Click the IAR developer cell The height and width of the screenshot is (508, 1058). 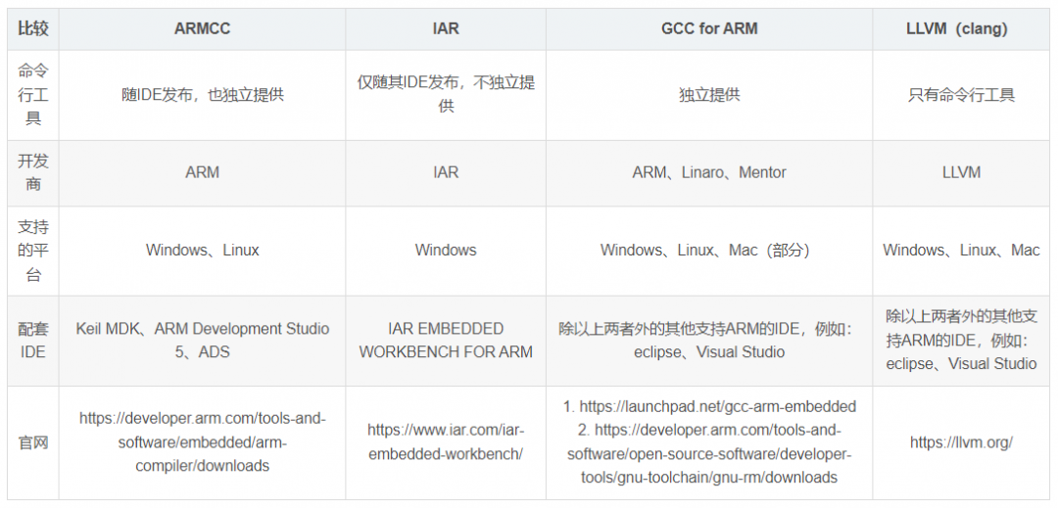446,172
